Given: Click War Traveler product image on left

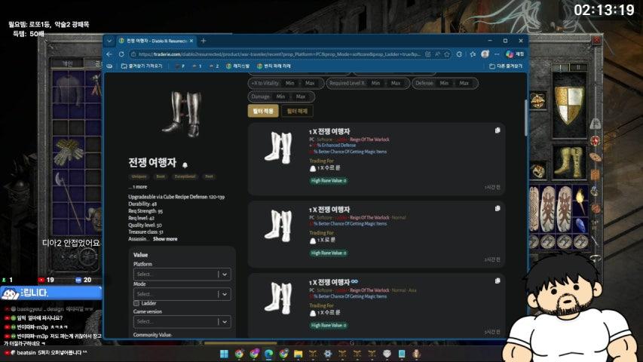Looking at the screenshot, I should (182, 114).
